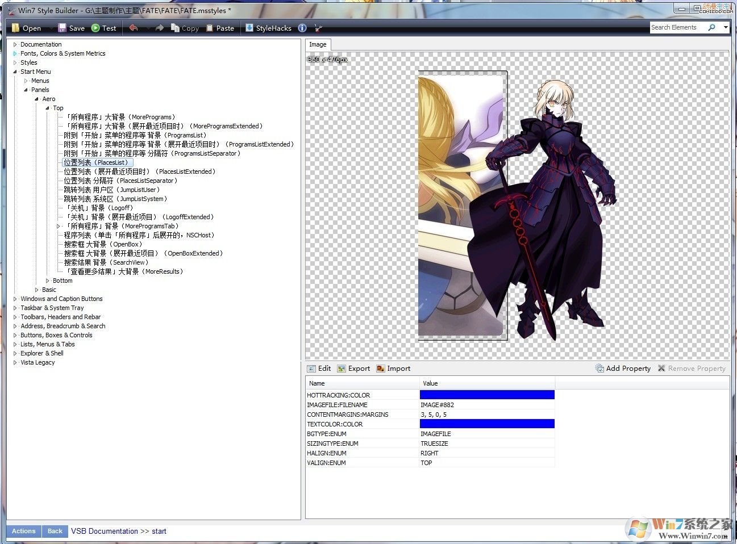Click Add Property
The width and height of the screenshot is (737, 544).
[x=623, y=368]
